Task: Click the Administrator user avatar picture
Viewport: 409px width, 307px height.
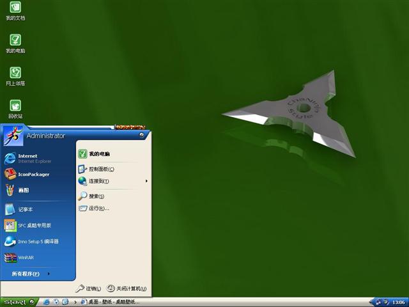Action: coord(13,136)
